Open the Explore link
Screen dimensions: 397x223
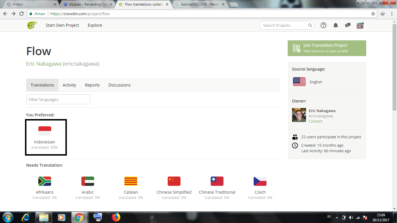click(x=95, y=25)
